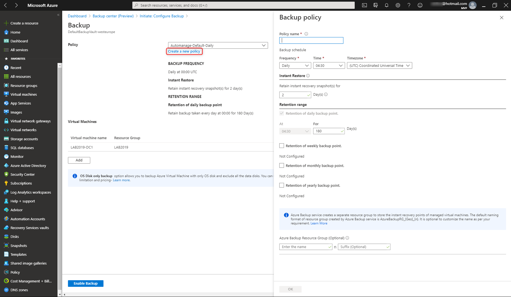511x297 pixels.
Task: Click Initiate: Configure Backup breadcrumb
Action: [162, 16]
